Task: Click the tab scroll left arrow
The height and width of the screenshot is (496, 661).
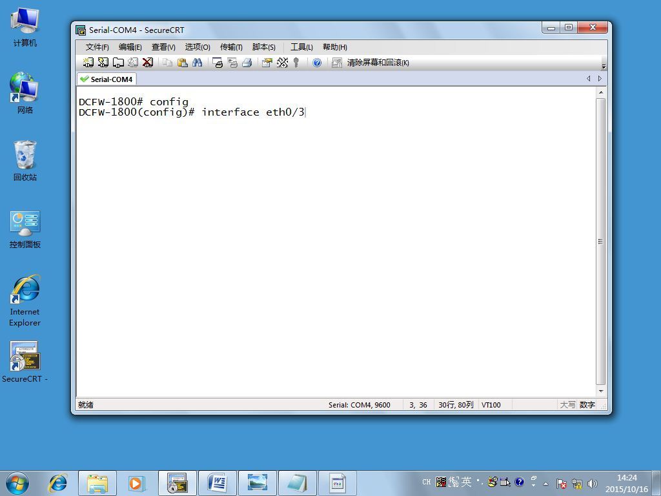Action: coord(589,78)
